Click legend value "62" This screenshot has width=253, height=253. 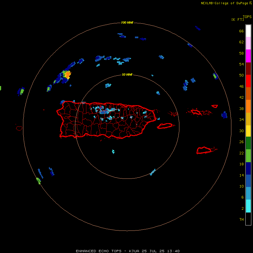[x=241, y=42]
